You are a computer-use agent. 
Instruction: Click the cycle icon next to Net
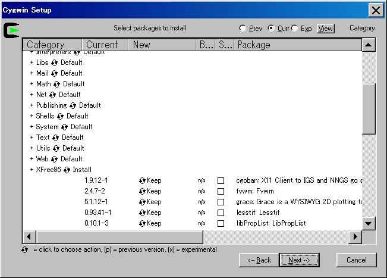(x=52, y=95)
